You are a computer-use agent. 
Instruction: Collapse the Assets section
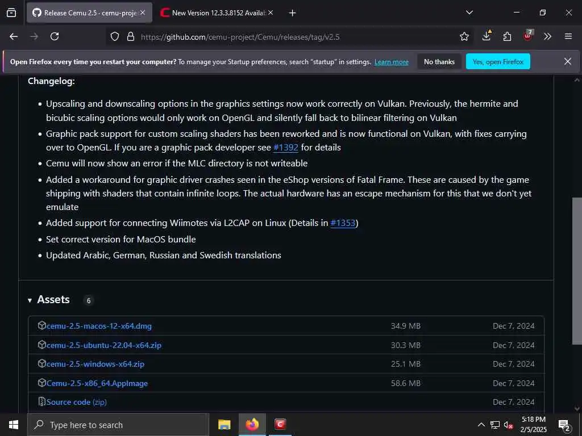(30, 300)
